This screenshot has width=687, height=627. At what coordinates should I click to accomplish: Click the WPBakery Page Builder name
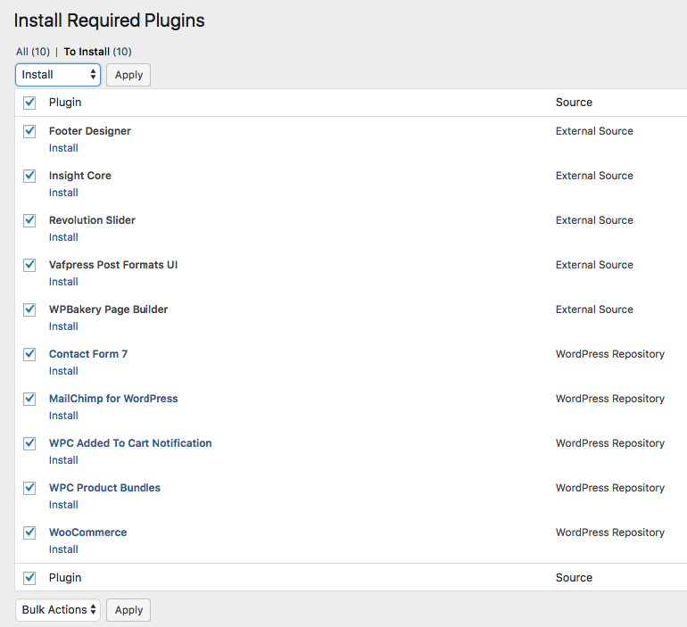pos(108,310)
